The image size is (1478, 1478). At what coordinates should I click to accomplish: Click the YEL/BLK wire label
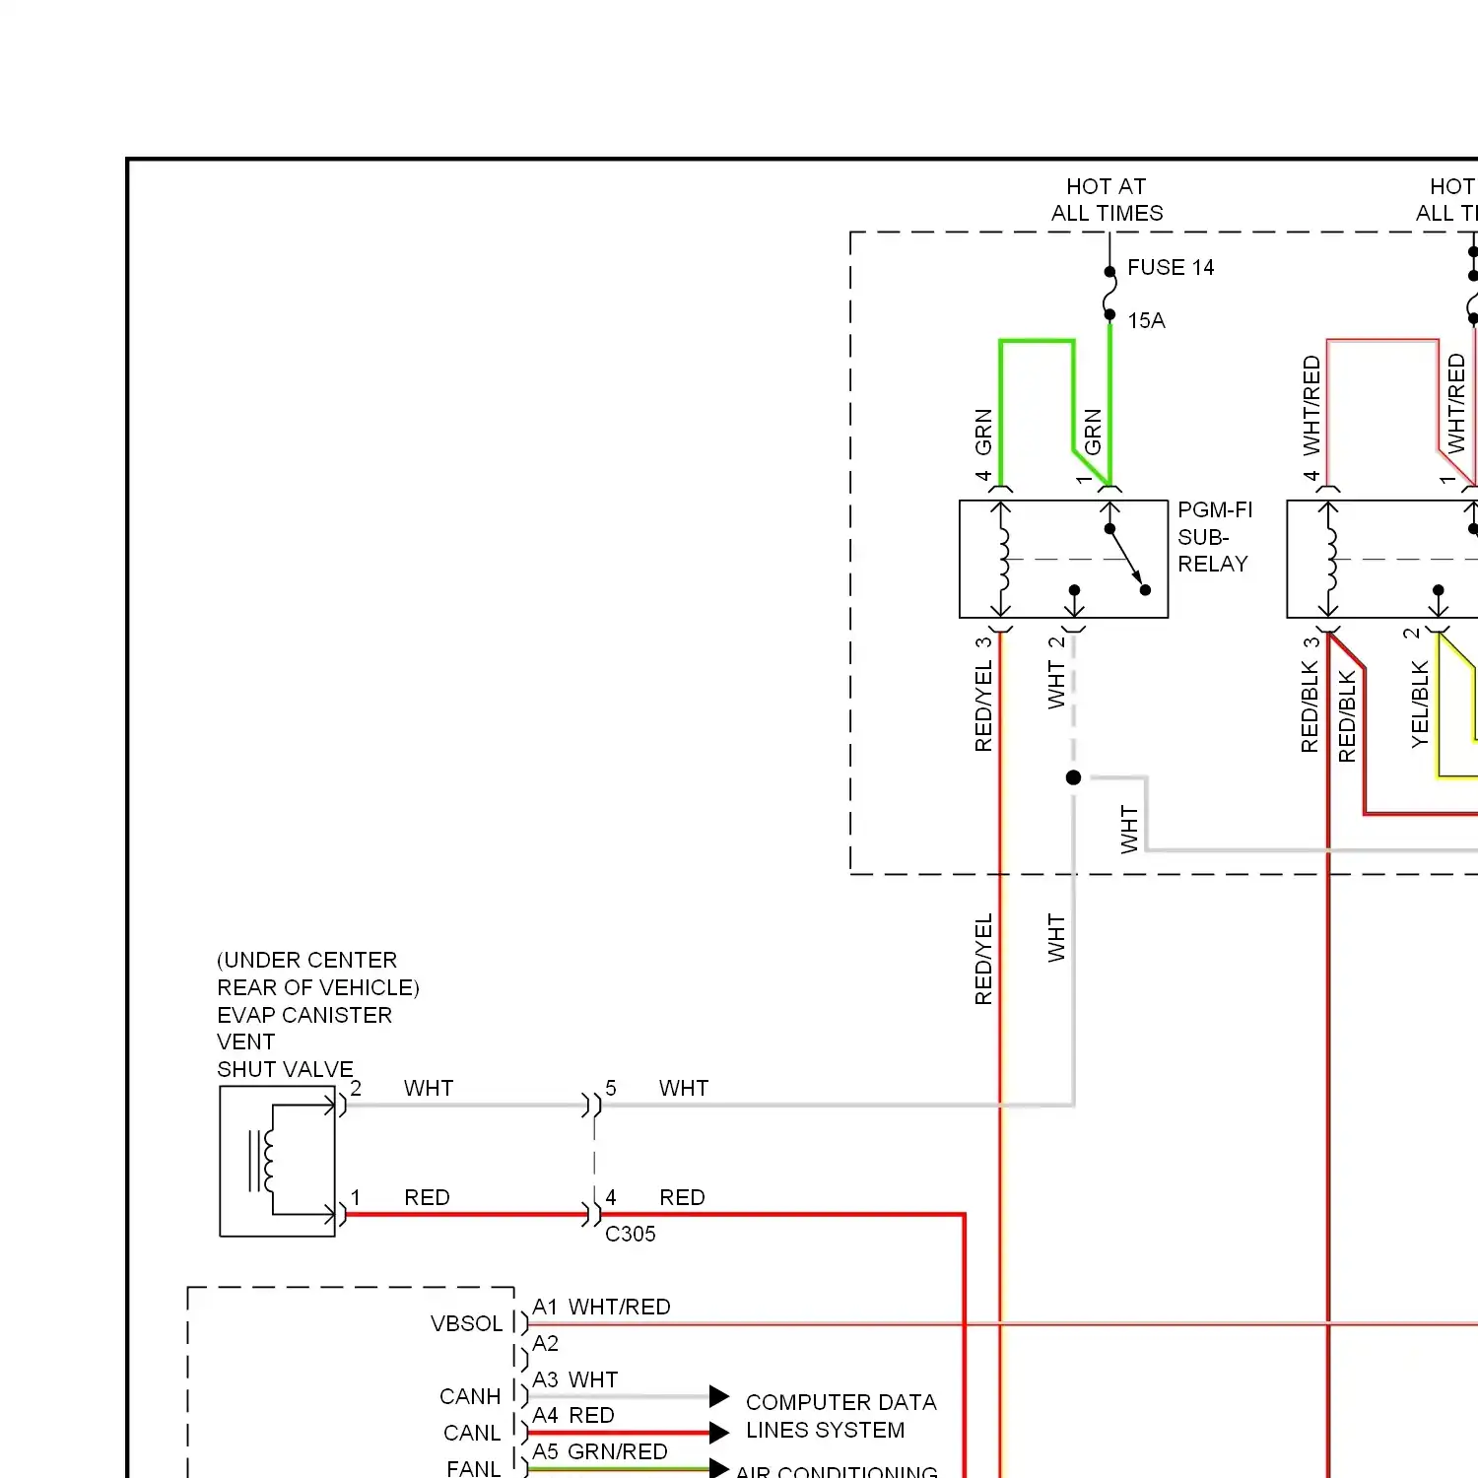tap(1420, 704)
